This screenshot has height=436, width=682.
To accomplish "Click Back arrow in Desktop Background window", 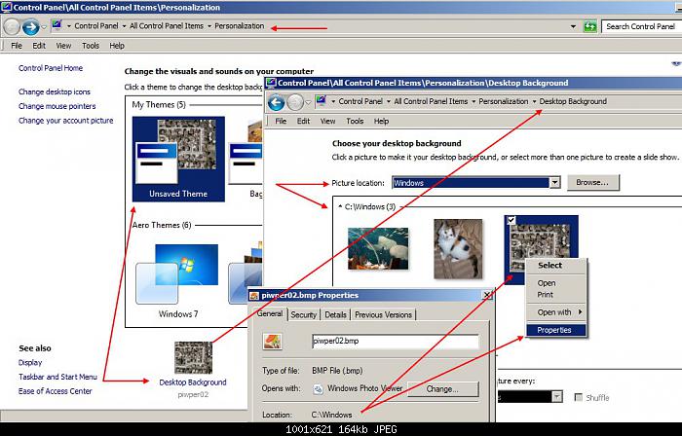I will click(276, 102).
